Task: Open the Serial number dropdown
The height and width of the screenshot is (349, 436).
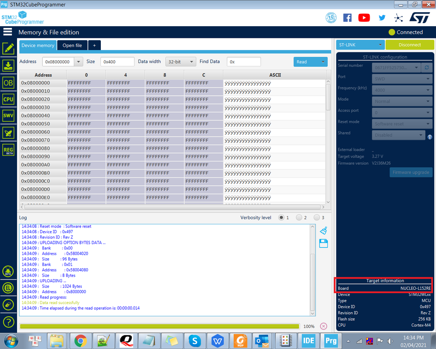Action: click(x=397, y=68)
